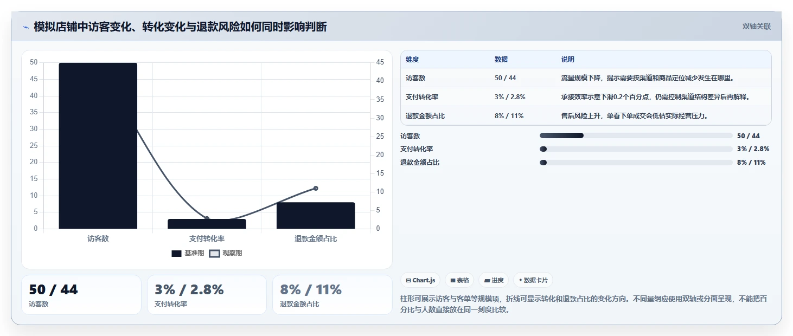793x336 pixels.
Task: Click the 50 / 44 value beside progress bar
Action: click(749, 135)
